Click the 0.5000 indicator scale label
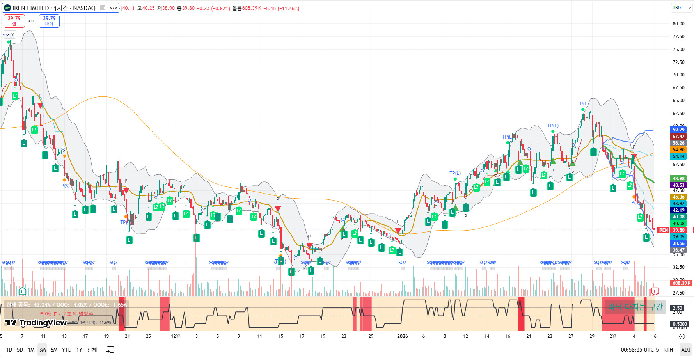This screenshot has width=694, height=357. [x=680, y=324]
